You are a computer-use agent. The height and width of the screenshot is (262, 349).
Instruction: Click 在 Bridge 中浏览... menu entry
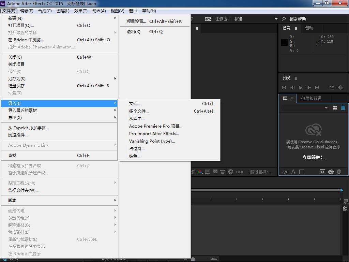[60, 40]
